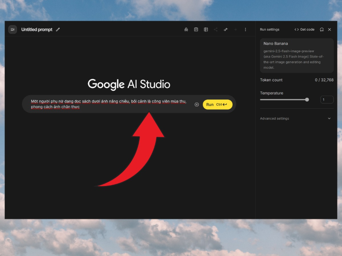Adjust the Temperature slider
Screen dimensions: 342x256
coord(284,100)
